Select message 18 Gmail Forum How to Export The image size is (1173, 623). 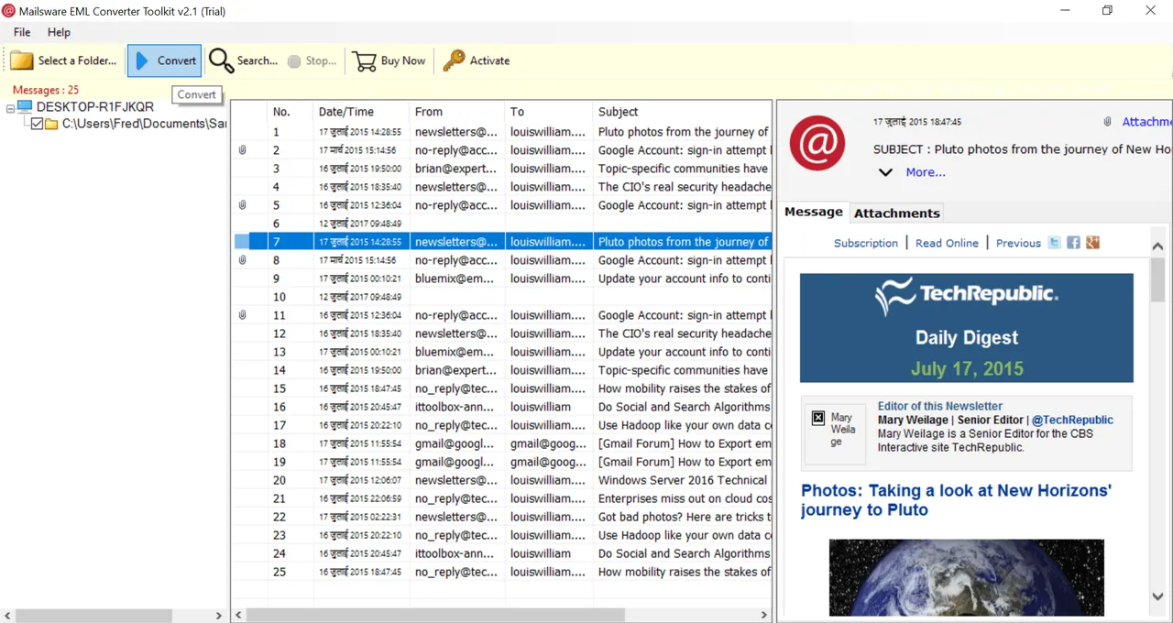pos(501,443)
